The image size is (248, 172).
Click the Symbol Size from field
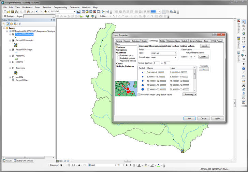tap(156, 63)
